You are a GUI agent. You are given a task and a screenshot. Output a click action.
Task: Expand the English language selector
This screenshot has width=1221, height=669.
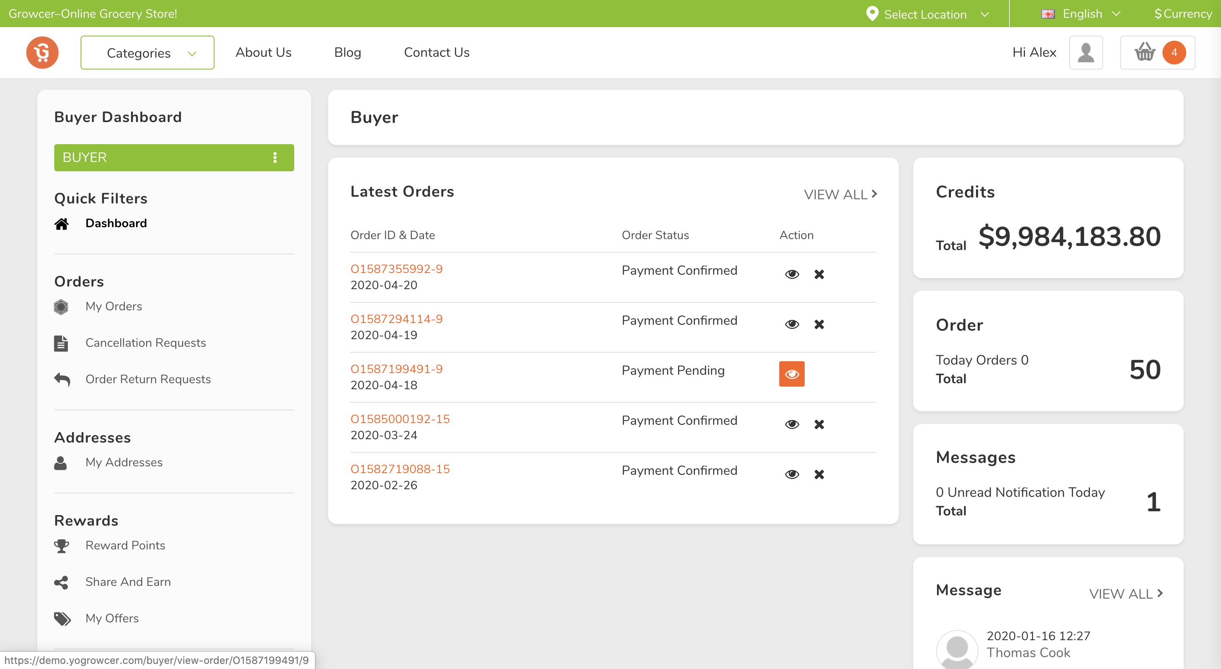1081,13
